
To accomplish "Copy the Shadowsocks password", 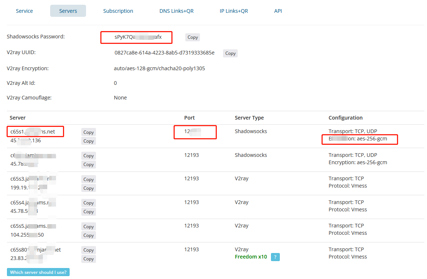I will coord(193,37).
